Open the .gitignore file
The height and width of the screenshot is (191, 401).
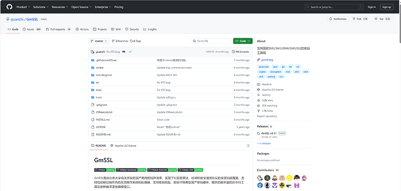(101, 105)
